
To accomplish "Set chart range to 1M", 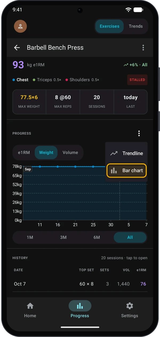I will pyautogui.click(x=30, y=237).
